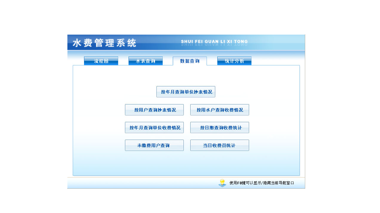
Task: Switch to the 统计分析 tab
Action: click(x=234, y=61)
